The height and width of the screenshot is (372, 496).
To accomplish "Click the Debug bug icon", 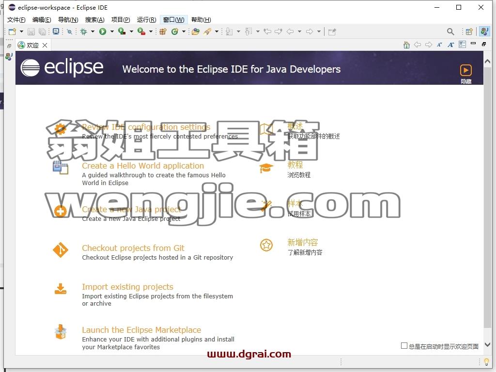I will [84, 31].
